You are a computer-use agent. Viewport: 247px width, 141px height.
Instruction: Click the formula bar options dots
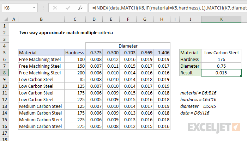tap(43, 8)
